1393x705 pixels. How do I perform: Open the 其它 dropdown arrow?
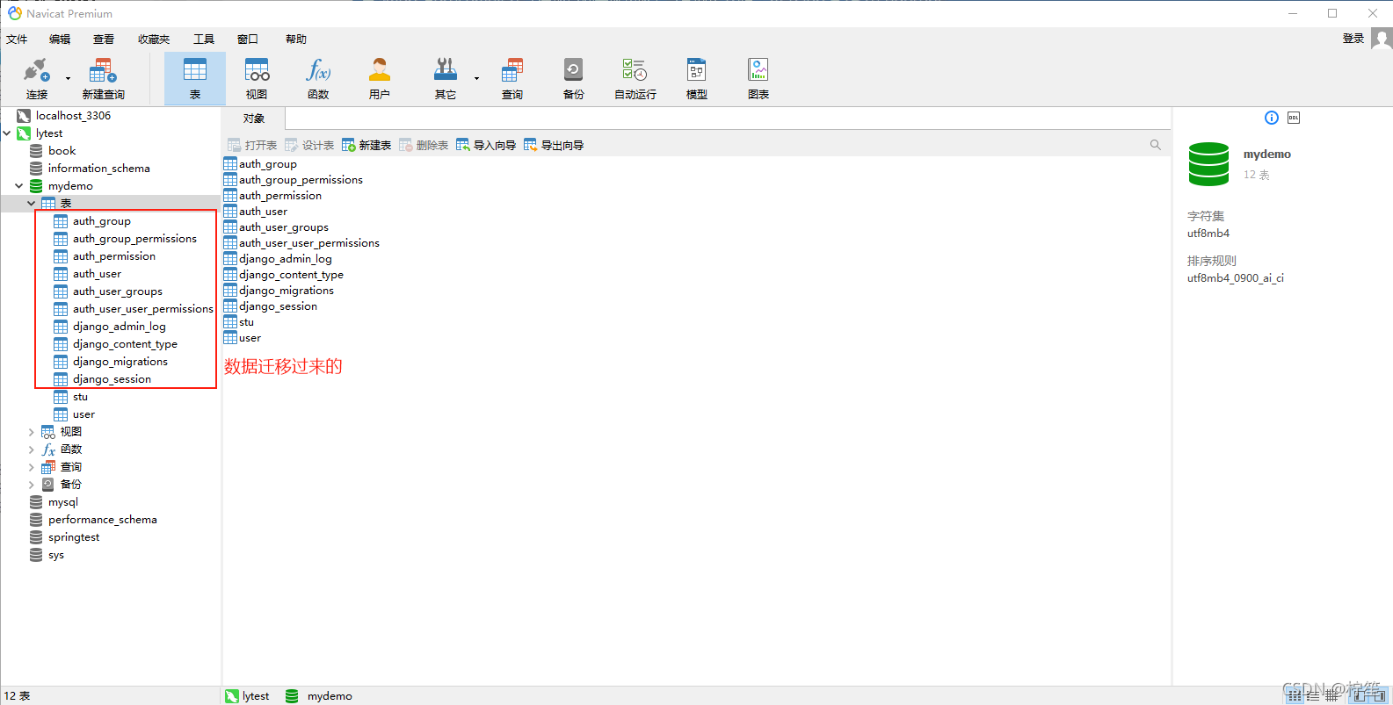pyautogui.click(x=477, y=79)
